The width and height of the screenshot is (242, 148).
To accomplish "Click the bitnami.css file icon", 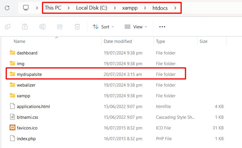I will click(12, 117).
